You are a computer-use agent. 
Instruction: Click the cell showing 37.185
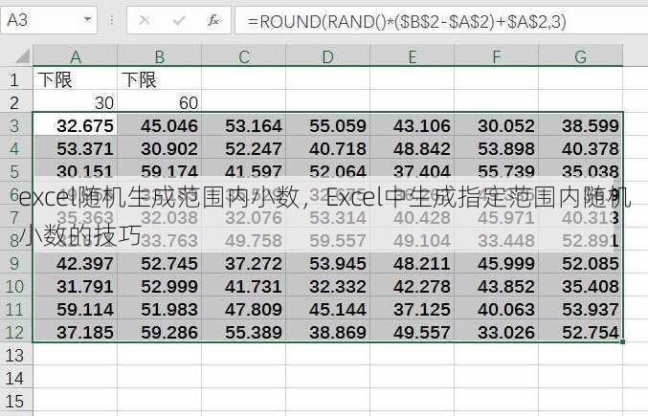pos(76,332)
